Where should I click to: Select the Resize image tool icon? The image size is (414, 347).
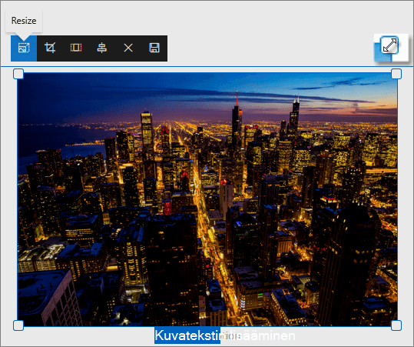pos(24,48)
